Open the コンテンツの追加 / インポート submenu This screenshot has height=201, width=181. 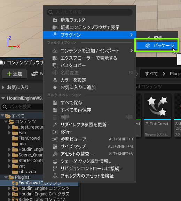89,51
